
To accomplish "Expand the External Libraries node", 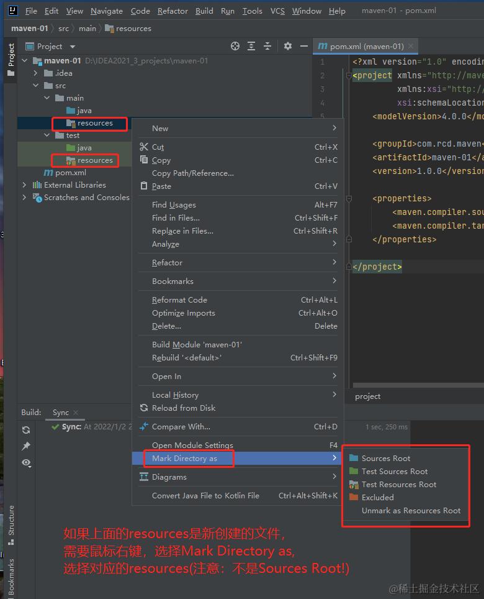I will [24, 185].
